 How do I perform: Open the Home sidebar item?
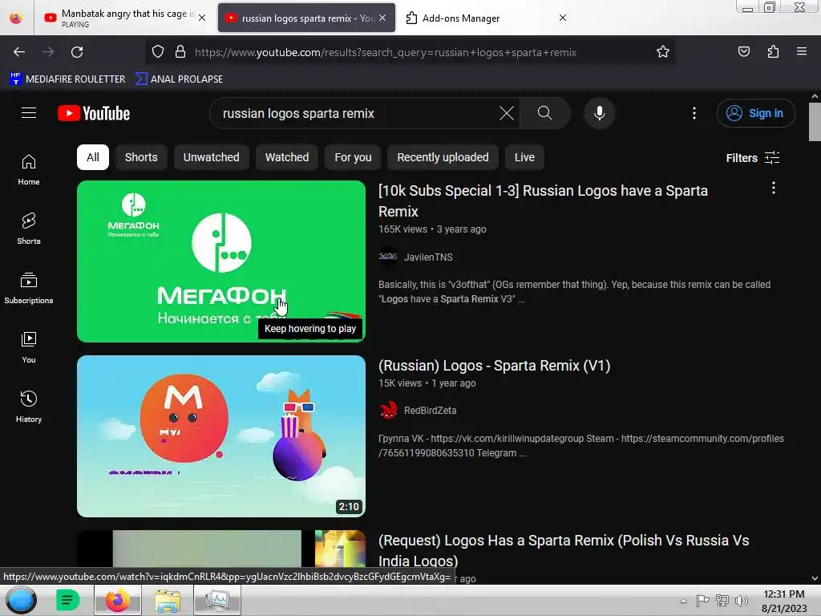click(29, 170)
